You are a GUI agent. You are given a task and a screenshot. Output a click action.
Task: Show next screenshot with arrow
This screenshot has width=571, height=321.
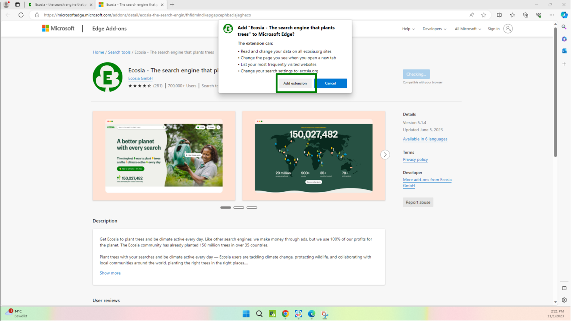[385, 154]
